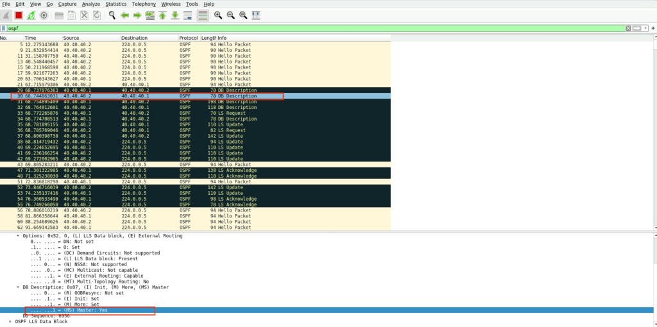Click in the ospf display filter field
The image size is (657, 327).
(x=257, y=28)
